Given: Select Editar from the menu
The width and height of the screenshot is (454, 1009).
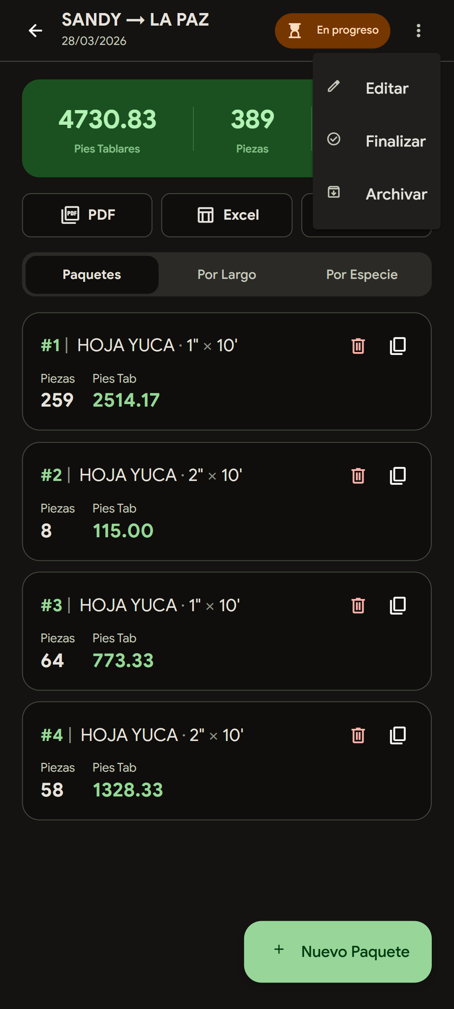Looking at the screenshot, I should 376,88.
